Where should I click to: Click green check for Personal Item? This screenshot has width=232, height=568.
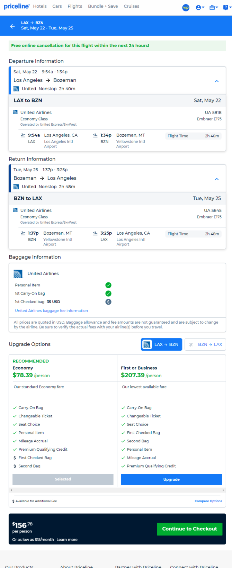coord(108,285)
